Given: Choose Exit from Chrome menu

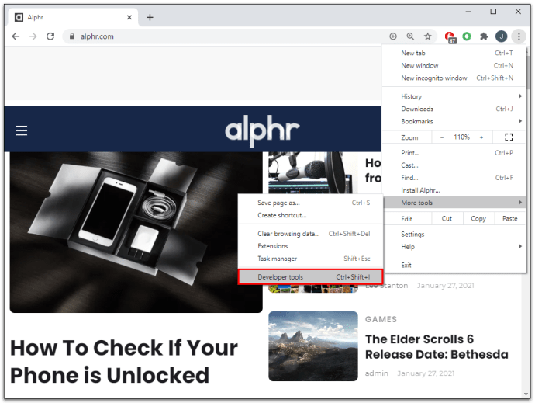Looking at the screenshot, I should coord(454,265).
